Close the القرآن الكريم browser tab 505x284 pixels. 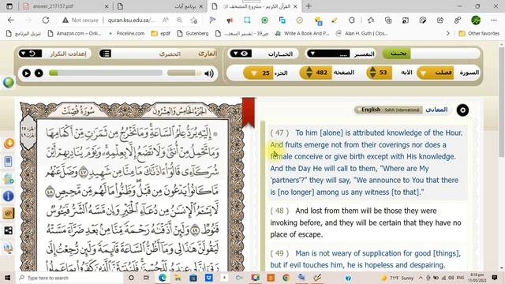[x=295, y=6]
